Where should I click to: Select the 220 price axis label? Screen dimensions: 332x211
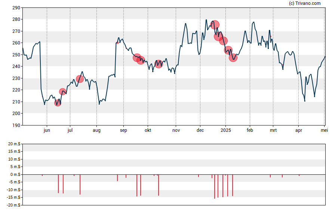coord(16,90)
